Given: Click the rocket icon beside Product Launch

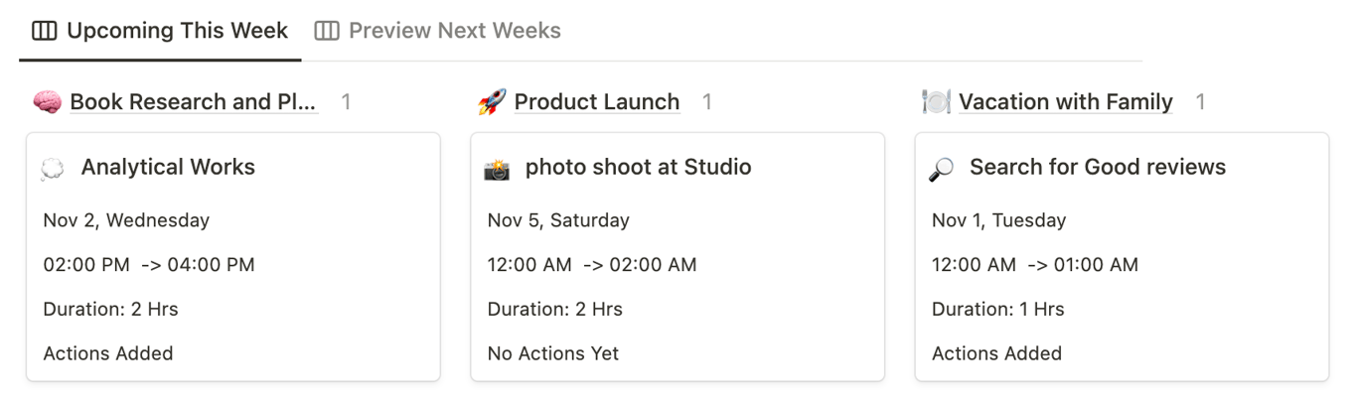Looking at the screenshot, I should pyautogui.click(x=492, y=101).
